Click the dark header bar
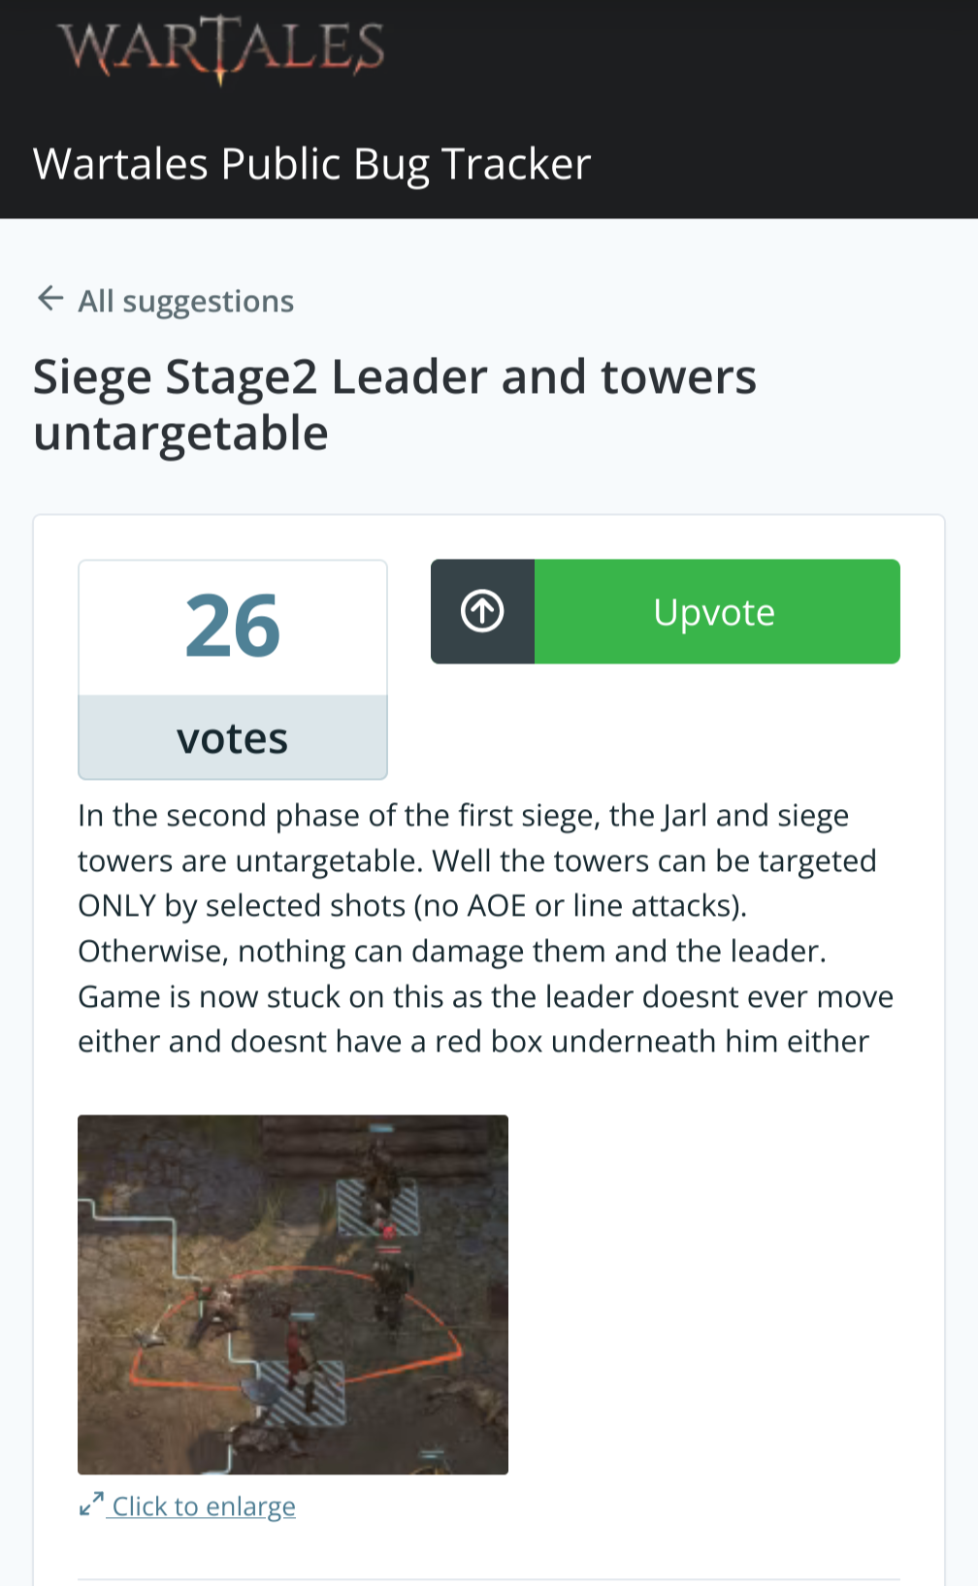Screen dimensions: 978x1586 [x=489, y=109]
